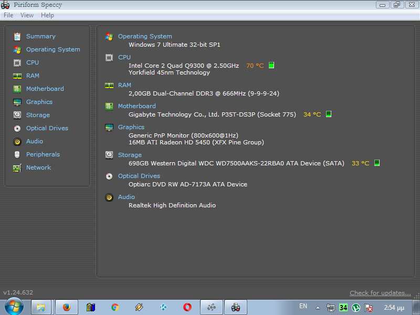This screenshot has width=420, height=315.
Task: Open the Audio heading link in main panel
Action: coord(127,197)
